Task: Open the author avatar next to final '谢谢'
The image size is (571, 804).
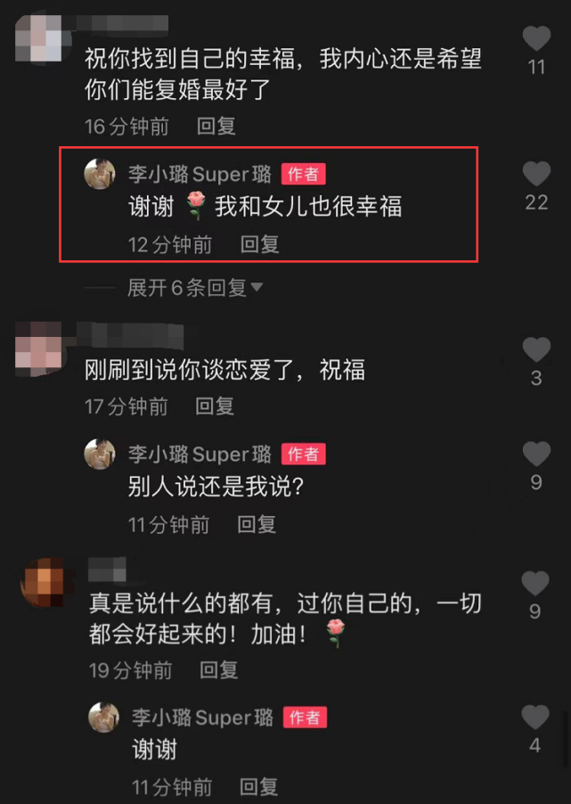Action: 103,718
